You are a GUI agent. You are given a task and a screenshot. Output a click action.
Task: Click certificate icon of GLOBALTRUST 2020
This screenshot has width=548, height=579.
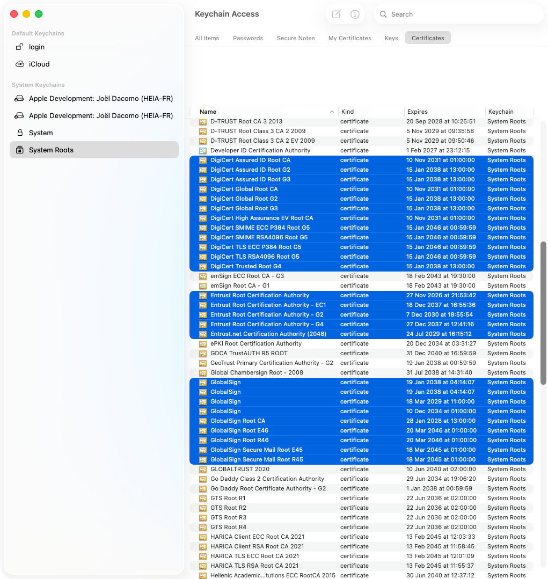tap(203, 470)
